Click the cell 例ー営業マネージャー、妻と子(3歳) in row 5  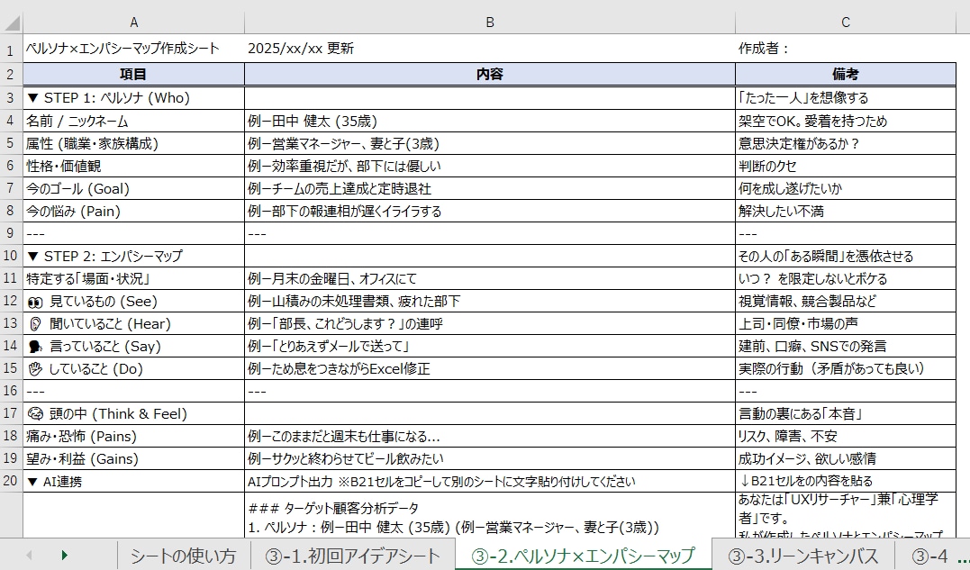pyautogui.click(x=489, y=143)
